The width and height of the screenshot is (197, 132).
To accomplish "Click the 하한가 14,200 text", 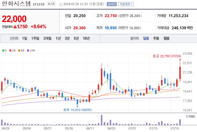I will (x=129, y=28).
